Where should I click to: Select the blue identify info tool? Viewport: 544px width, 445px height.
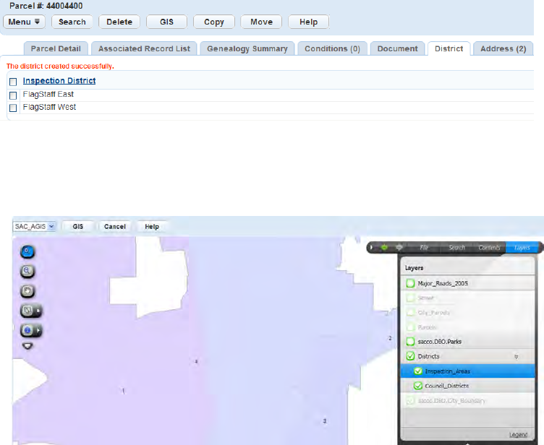click(x=27, y=330)
